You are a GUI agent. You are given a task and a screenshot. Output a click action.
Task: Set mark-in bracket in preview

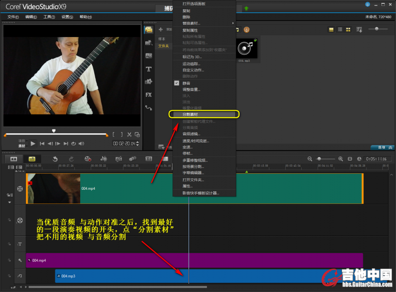point(114,135)
